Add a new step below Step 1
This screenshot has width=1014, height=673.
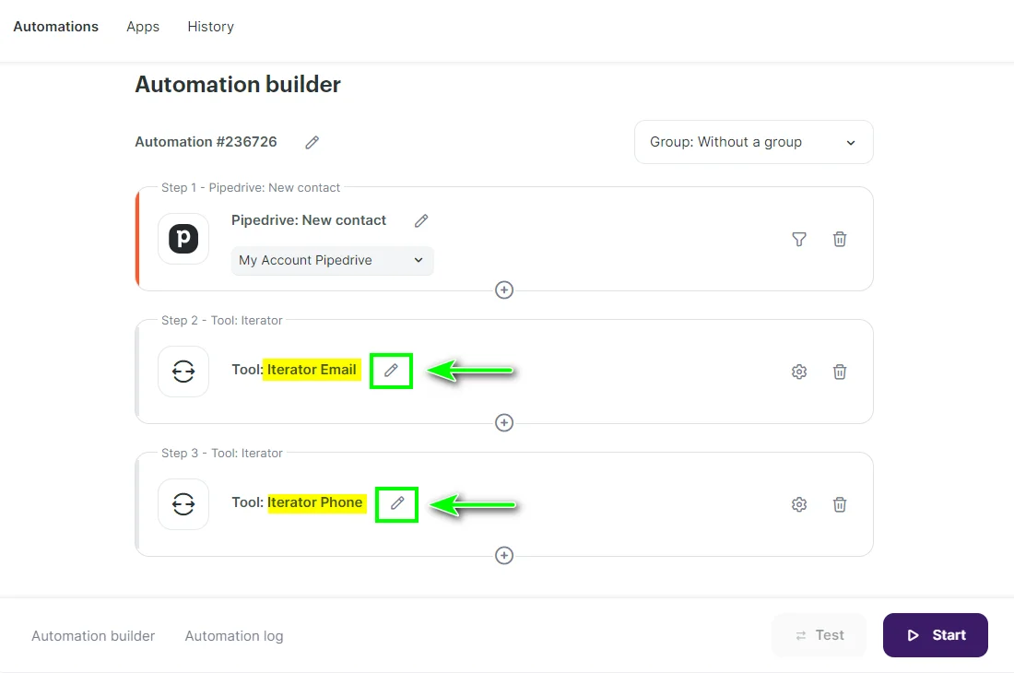(504, 289)
